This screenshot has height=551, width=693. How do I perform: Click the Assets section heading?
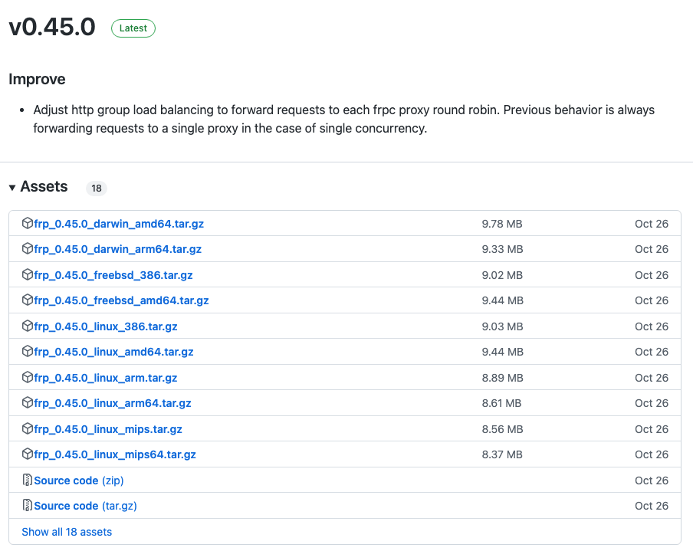click(44, 187)
